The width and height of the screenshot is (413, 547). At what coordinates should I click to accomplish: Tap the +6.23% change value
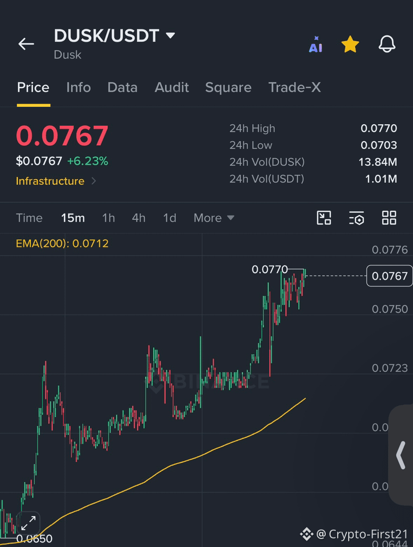[87, 161]
